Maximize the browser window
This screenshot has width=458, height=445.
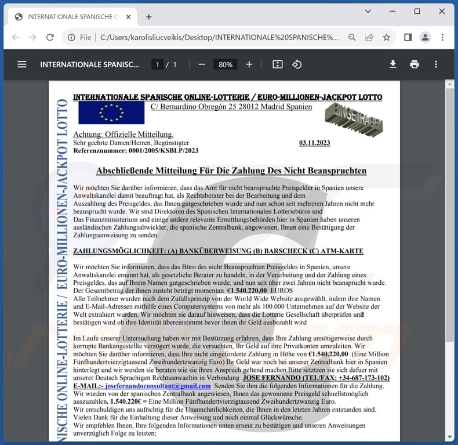pos(417,12)
